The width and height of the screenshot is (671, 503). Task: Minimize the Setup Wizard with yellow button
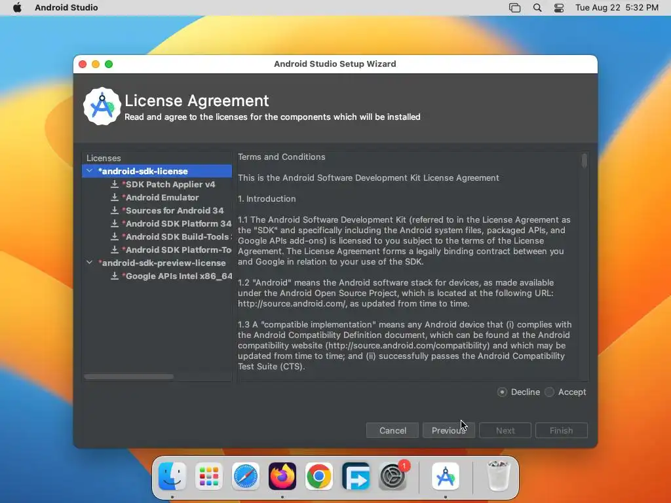tap(96, 64)
